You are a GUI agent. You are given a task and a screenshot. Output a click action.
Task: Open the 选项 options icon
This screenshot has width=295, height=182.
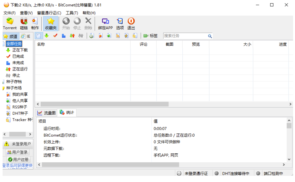120,24
